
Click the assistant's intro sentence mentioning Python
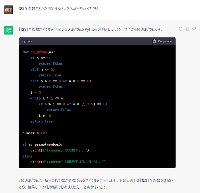90,30
